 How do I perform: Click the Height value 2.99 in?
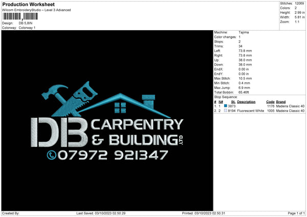coord(300,12)
